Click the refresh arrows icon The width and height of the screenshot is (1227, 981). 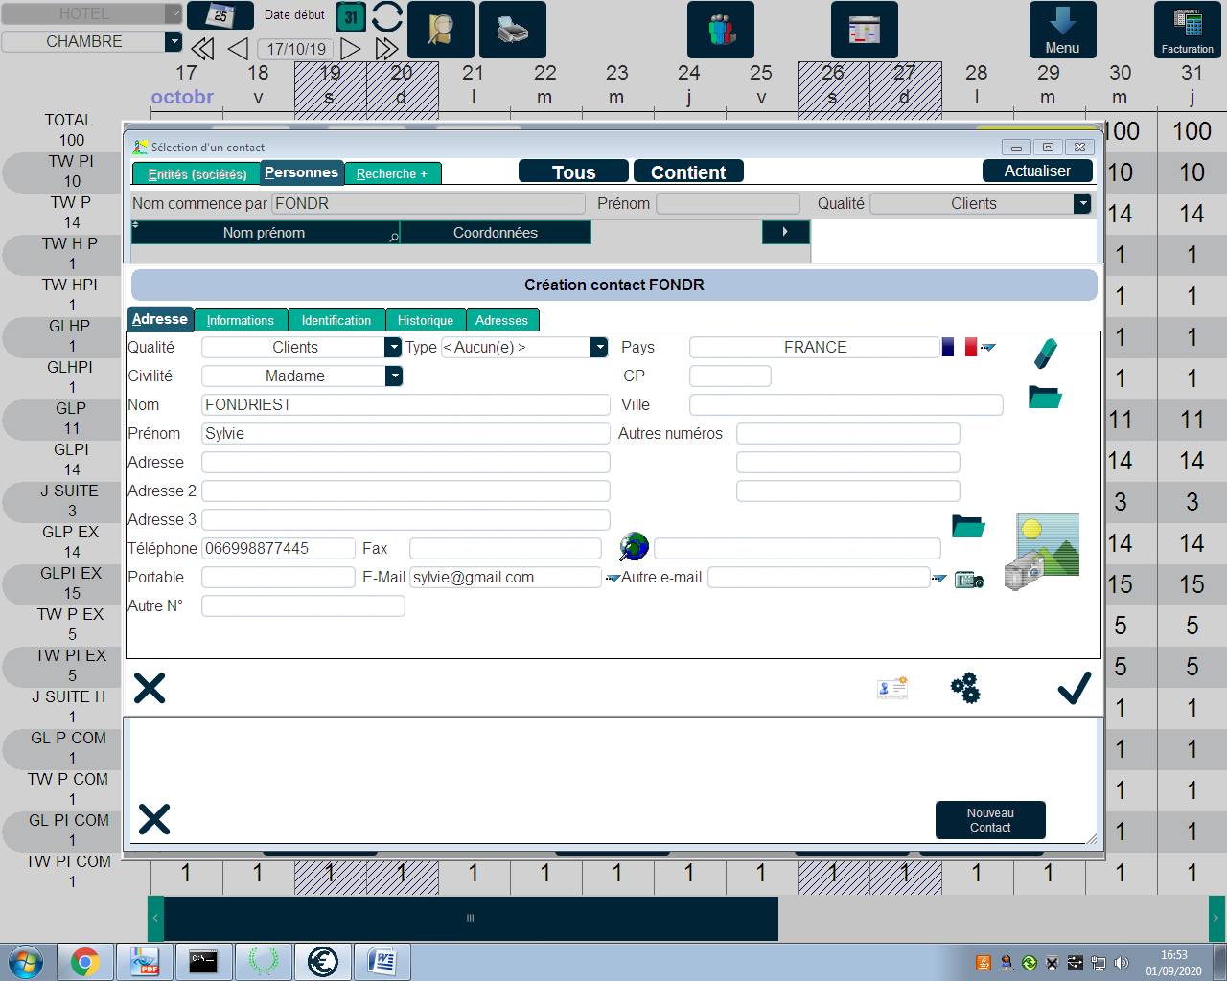387,17
